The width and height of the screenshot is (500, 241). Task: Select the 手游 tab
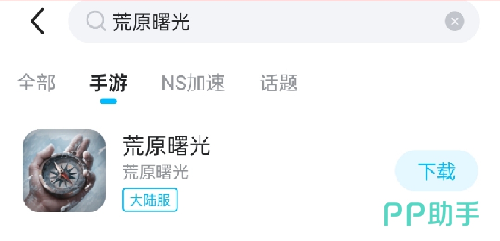point(108,83)
